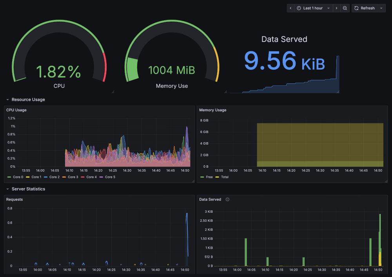
Task: Open the Requests panel title menu
Action: point(15,199)
